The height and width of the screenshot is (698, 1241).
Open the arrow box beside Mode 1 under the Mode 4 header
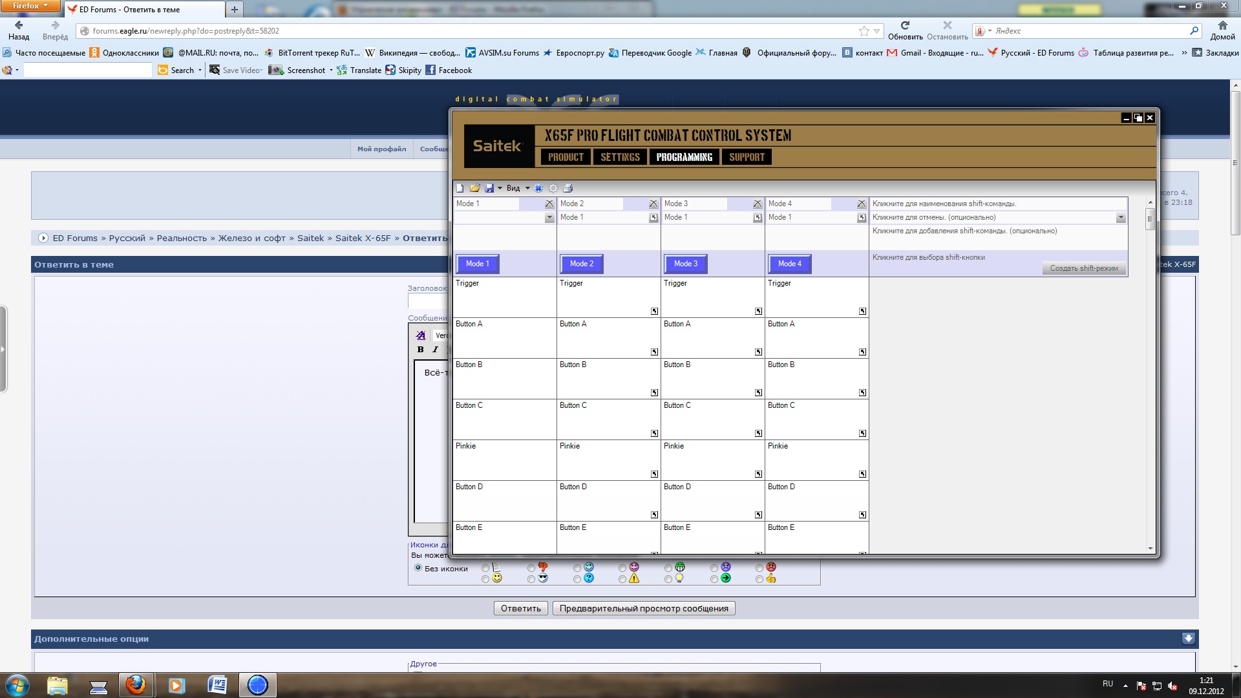pyautogui.click(x=862, y=218)
